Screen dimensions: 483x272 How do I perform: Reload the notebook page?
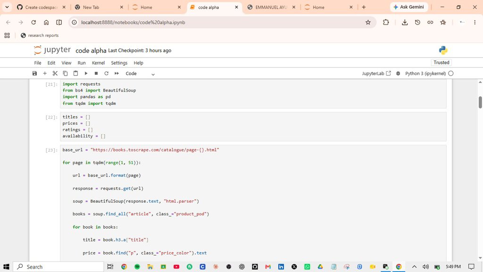pyautogui.click(x=33, y=22)
